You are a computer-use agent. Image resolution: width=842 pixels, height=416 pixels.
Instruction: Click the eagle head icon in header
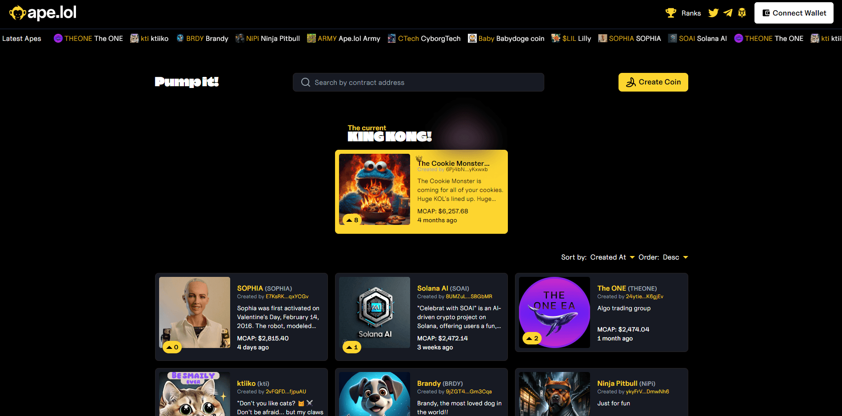tap(742, 13)
